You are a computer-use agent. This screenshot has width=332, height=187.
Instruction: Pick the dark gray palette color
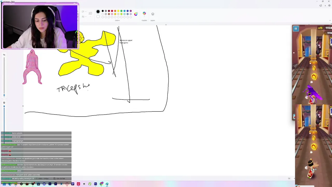(x=106, y=11)
